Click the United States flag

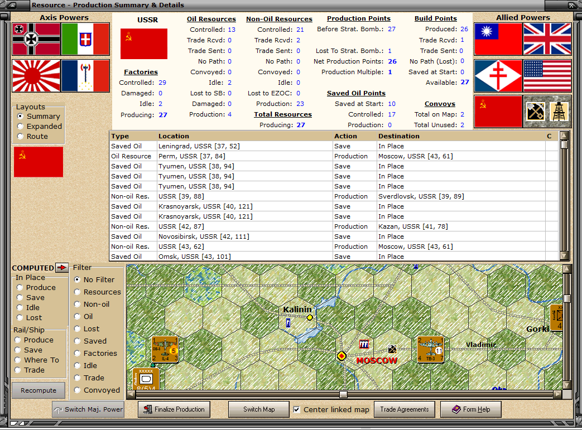pos(547,76)
